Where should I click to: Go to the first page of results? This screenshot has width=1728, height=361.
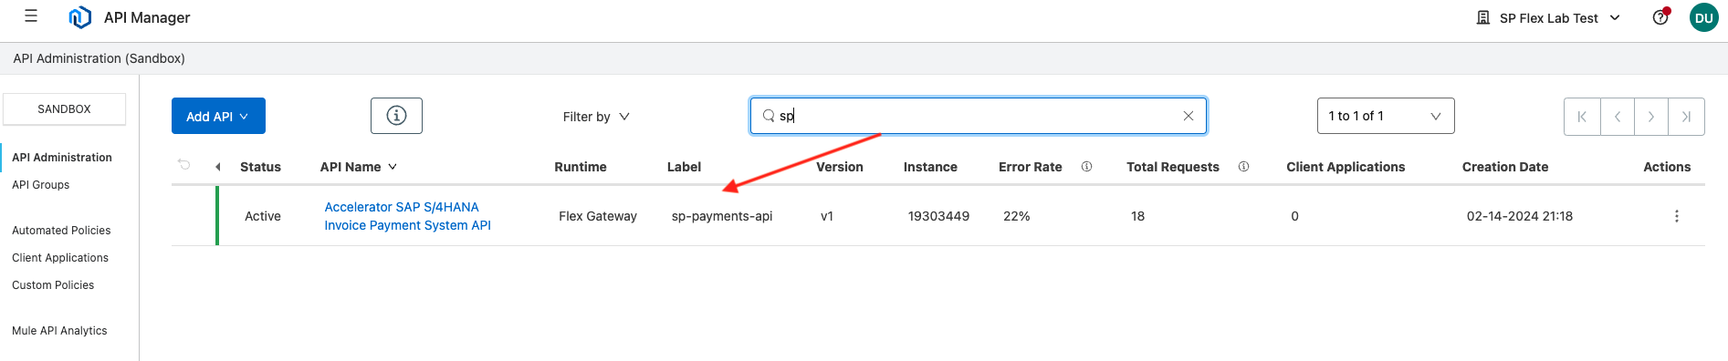(1582, 117)
